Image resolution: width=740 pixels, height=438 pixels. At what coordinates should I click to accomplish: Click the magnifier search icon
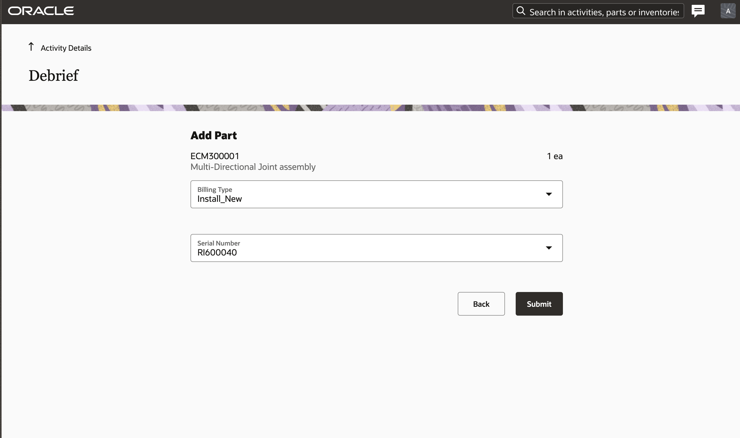[x=521, y=11]
